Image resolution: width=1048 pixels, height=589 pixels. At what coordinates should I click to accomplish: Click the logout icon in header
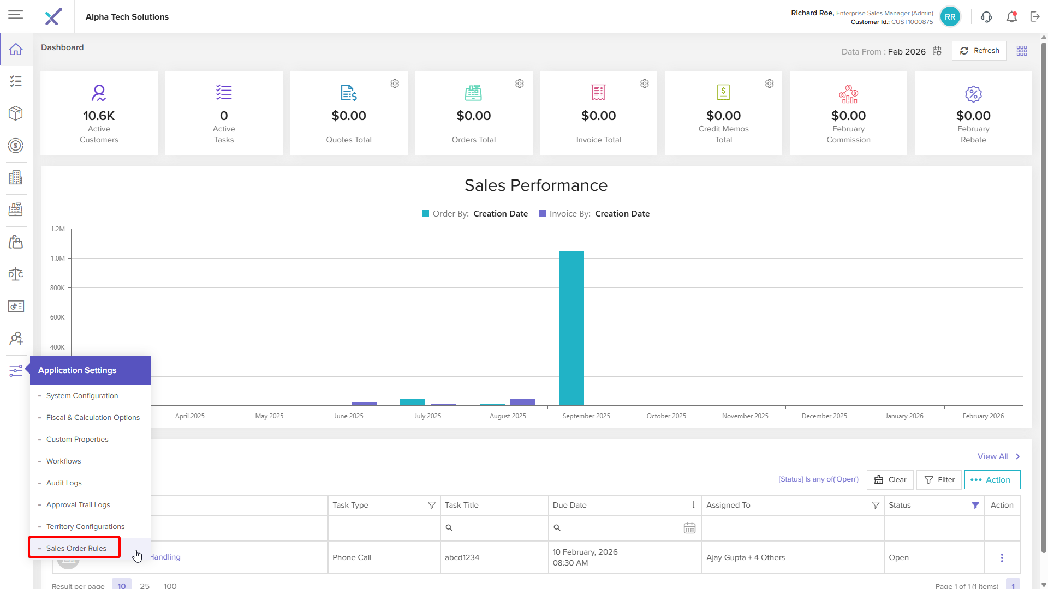coord(1035,17)
